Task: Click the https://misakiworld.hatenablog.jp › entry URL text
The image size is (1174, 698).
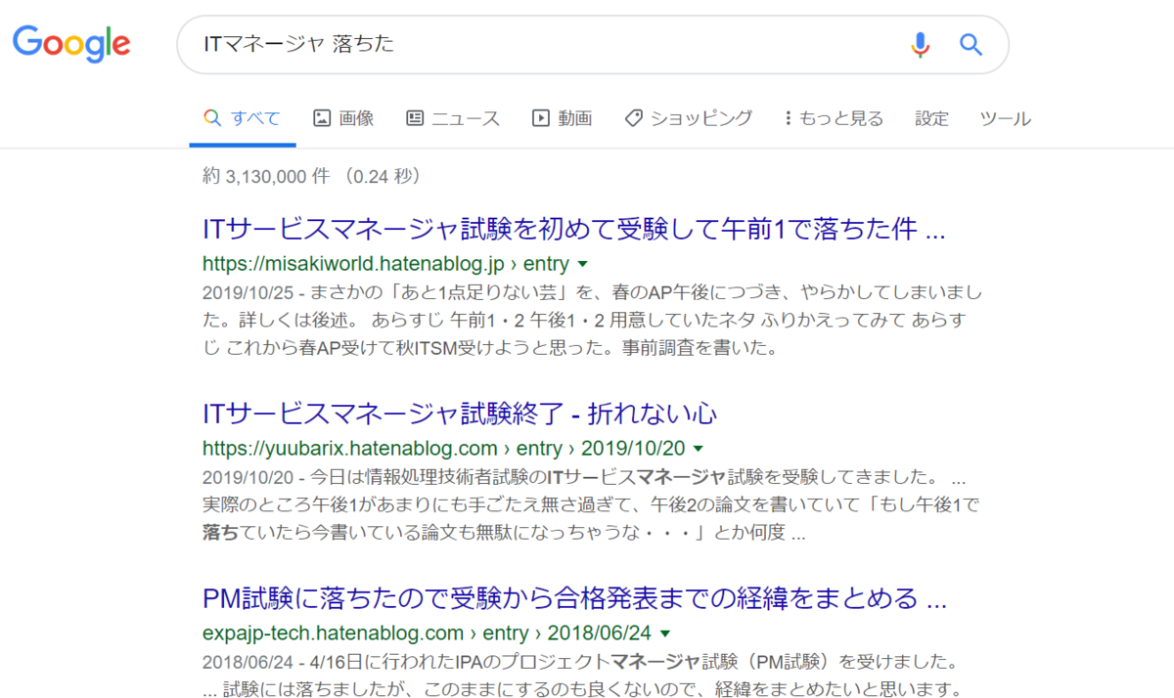Action: click(x=385, y=264)
